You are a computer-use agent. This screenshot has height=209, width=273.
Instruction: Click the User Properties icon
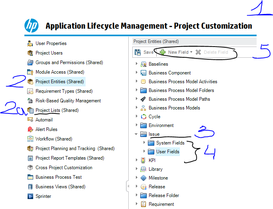tap(30, 43)
